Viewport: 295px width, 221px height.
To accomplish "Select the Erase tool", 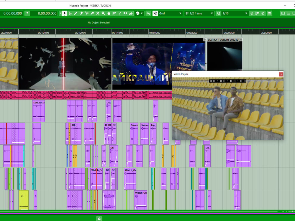I will [x=81, y=13].
